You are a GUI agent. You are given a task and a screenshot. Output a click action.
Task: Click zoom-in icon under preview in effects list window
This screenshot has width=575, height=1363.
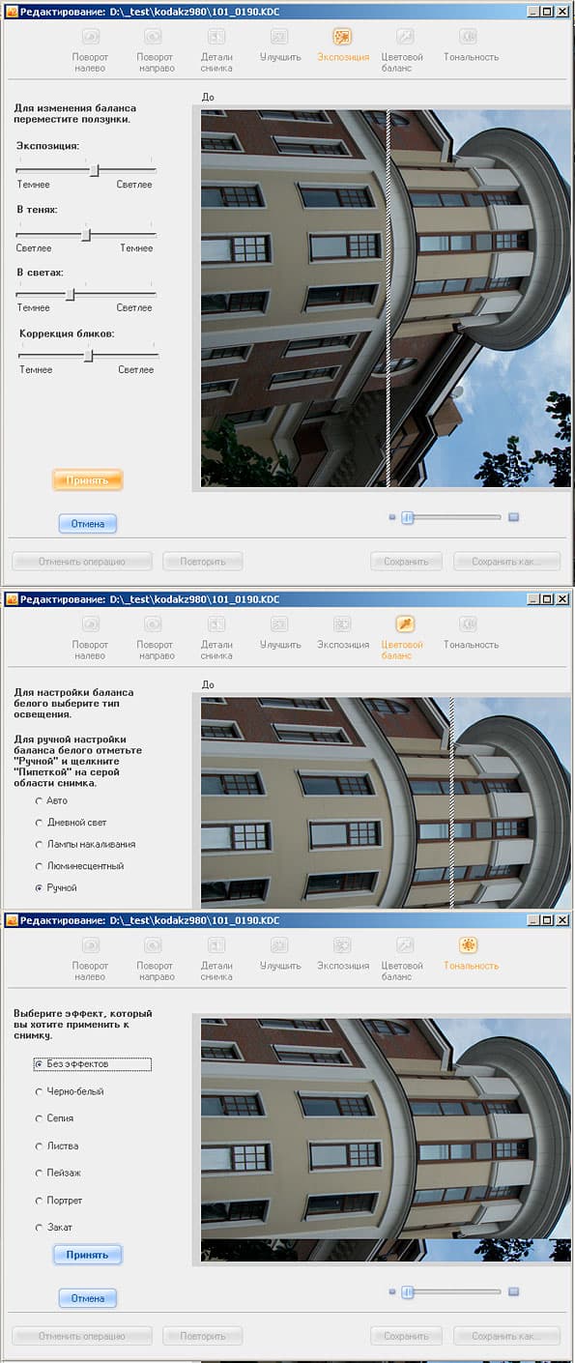pyautogui.click(x=513, y=1291)
